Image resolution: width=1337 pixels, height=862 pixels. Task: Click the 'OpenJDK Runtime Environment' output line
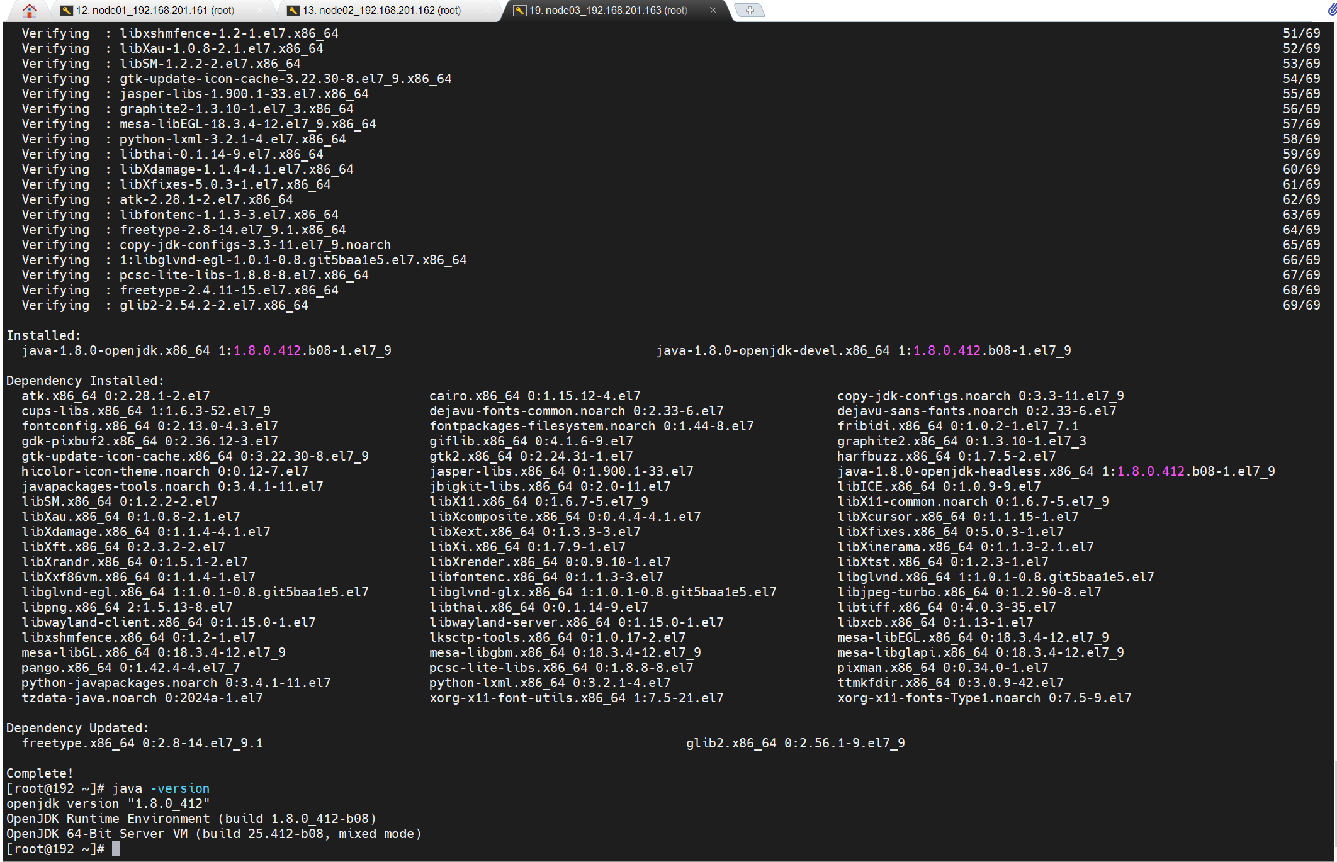pyautogui.click(x=191, y=819)
